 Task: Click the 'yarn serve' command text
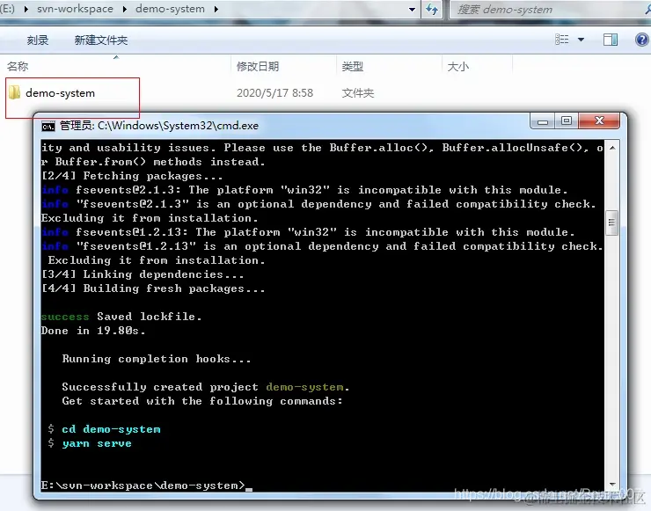tap(97, 443)
